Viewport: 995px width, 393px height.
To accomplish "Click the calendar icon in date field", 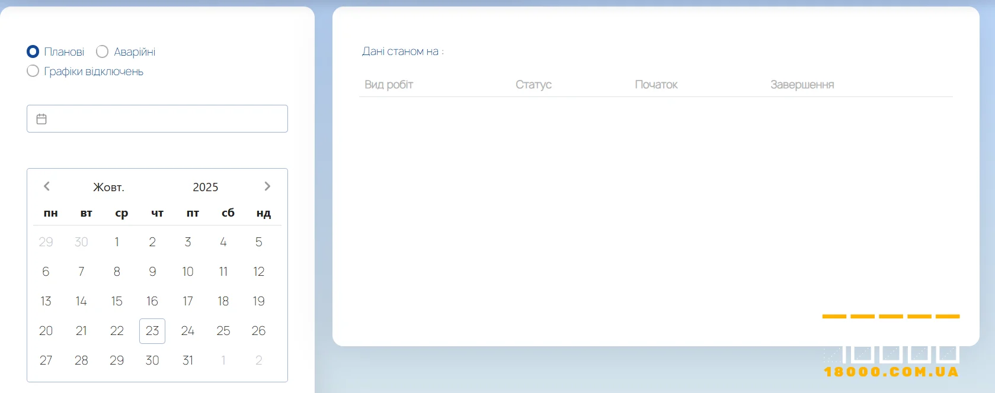I will click(x=41, y=119).
